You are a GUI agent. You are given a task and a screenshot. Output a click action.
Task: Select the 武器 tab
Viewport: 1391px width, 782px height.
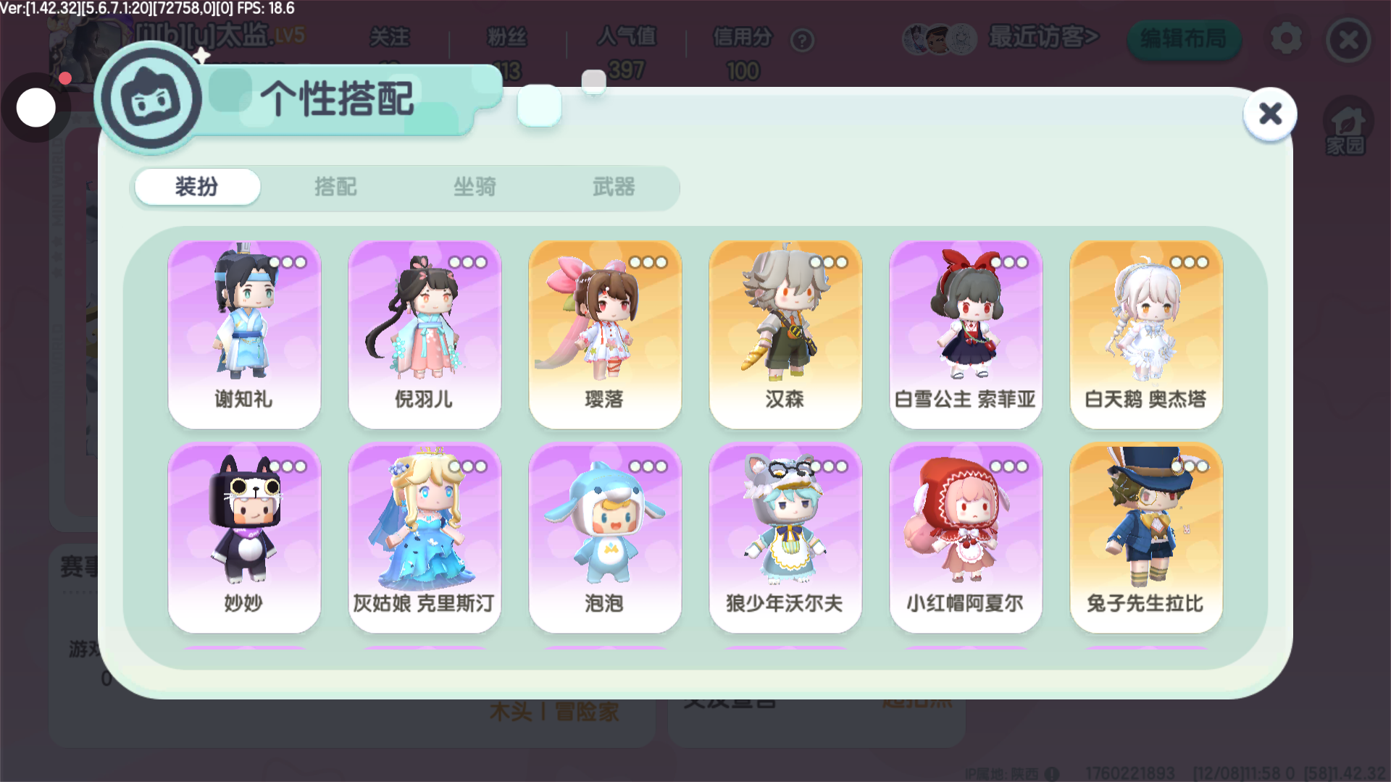(x=614, y=187)
